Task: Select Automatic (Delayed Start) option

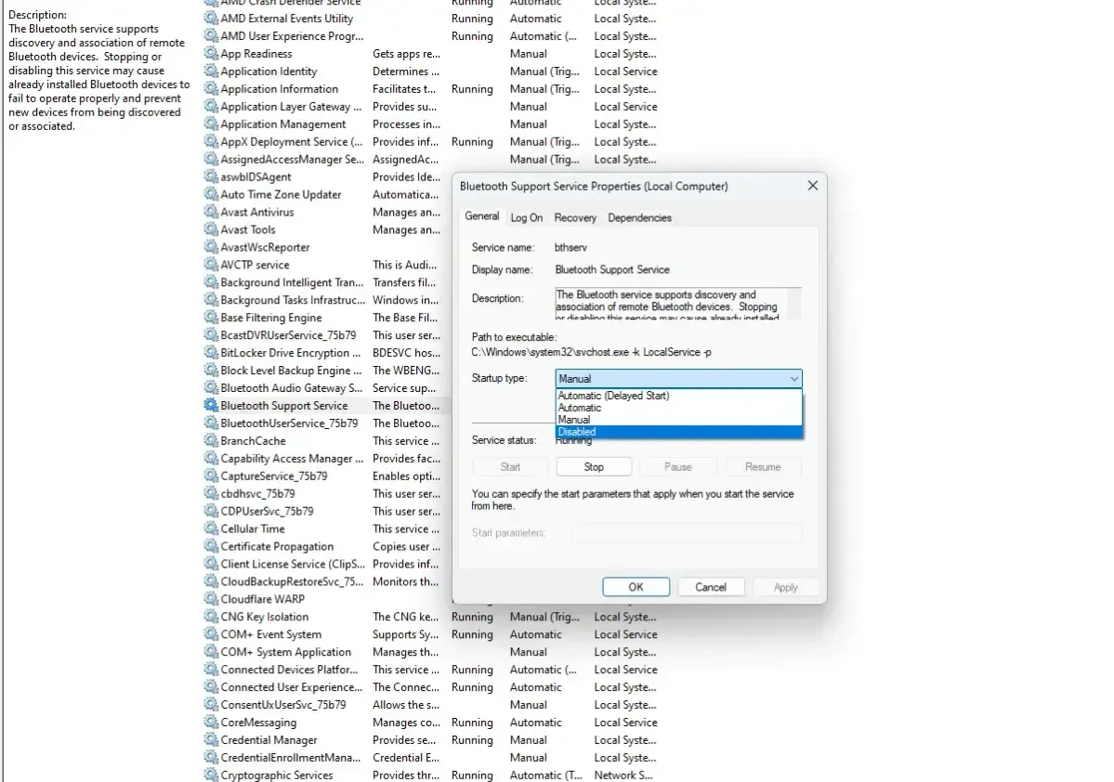Action: 678,396
